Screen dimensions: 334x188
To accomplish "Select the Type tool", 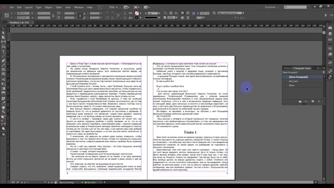I will (3, 52).
